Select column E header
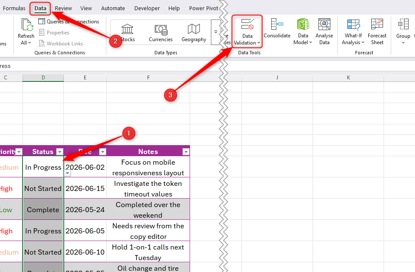Screen dimensions: 415x272 pos(85,78)
